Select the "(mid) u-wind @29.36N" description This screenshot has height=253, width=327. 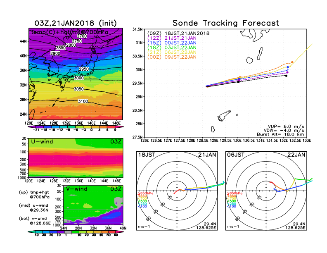(33, 208)
